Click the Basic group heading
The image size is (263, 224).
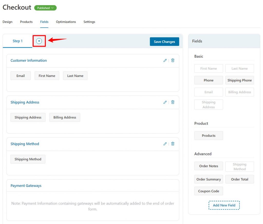tap(199, 56)
